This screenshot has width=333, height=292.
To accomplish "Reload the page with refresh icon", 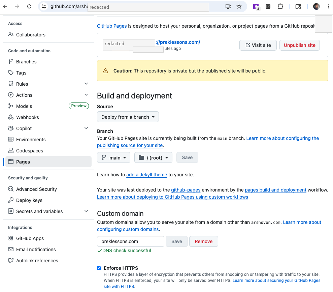I will click(29, 6).
